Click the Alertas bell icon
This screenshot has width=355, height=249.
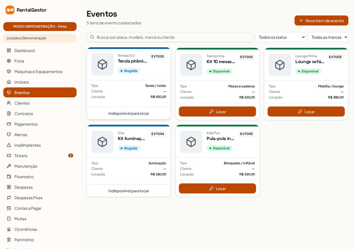[9, 134]
